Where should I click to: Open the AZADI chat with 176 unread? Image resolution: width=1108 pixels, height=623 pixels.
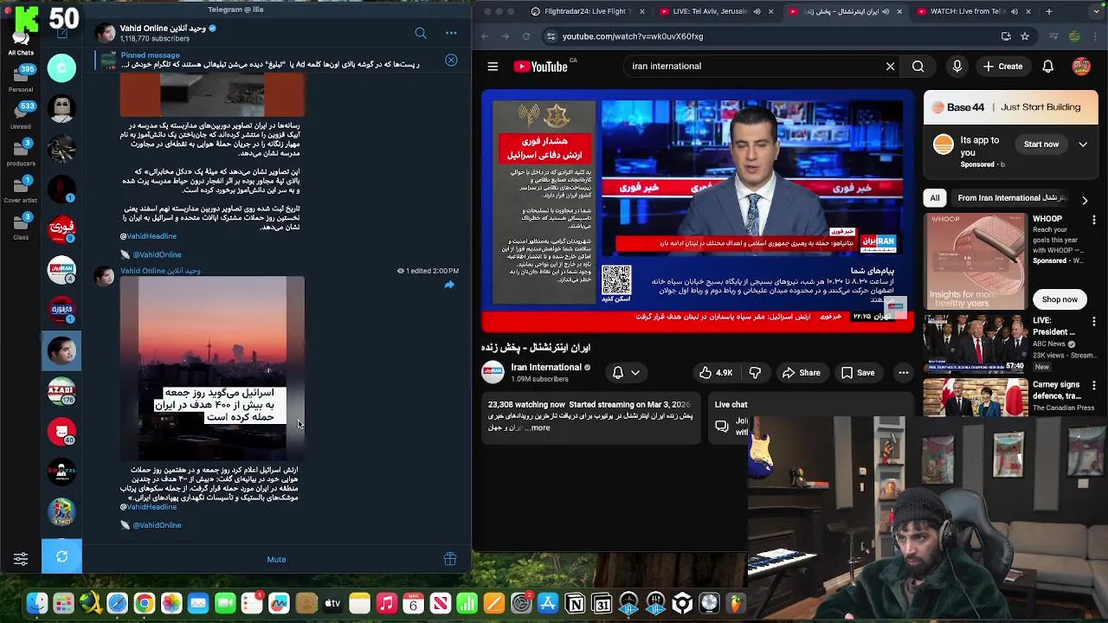[61, 391]
